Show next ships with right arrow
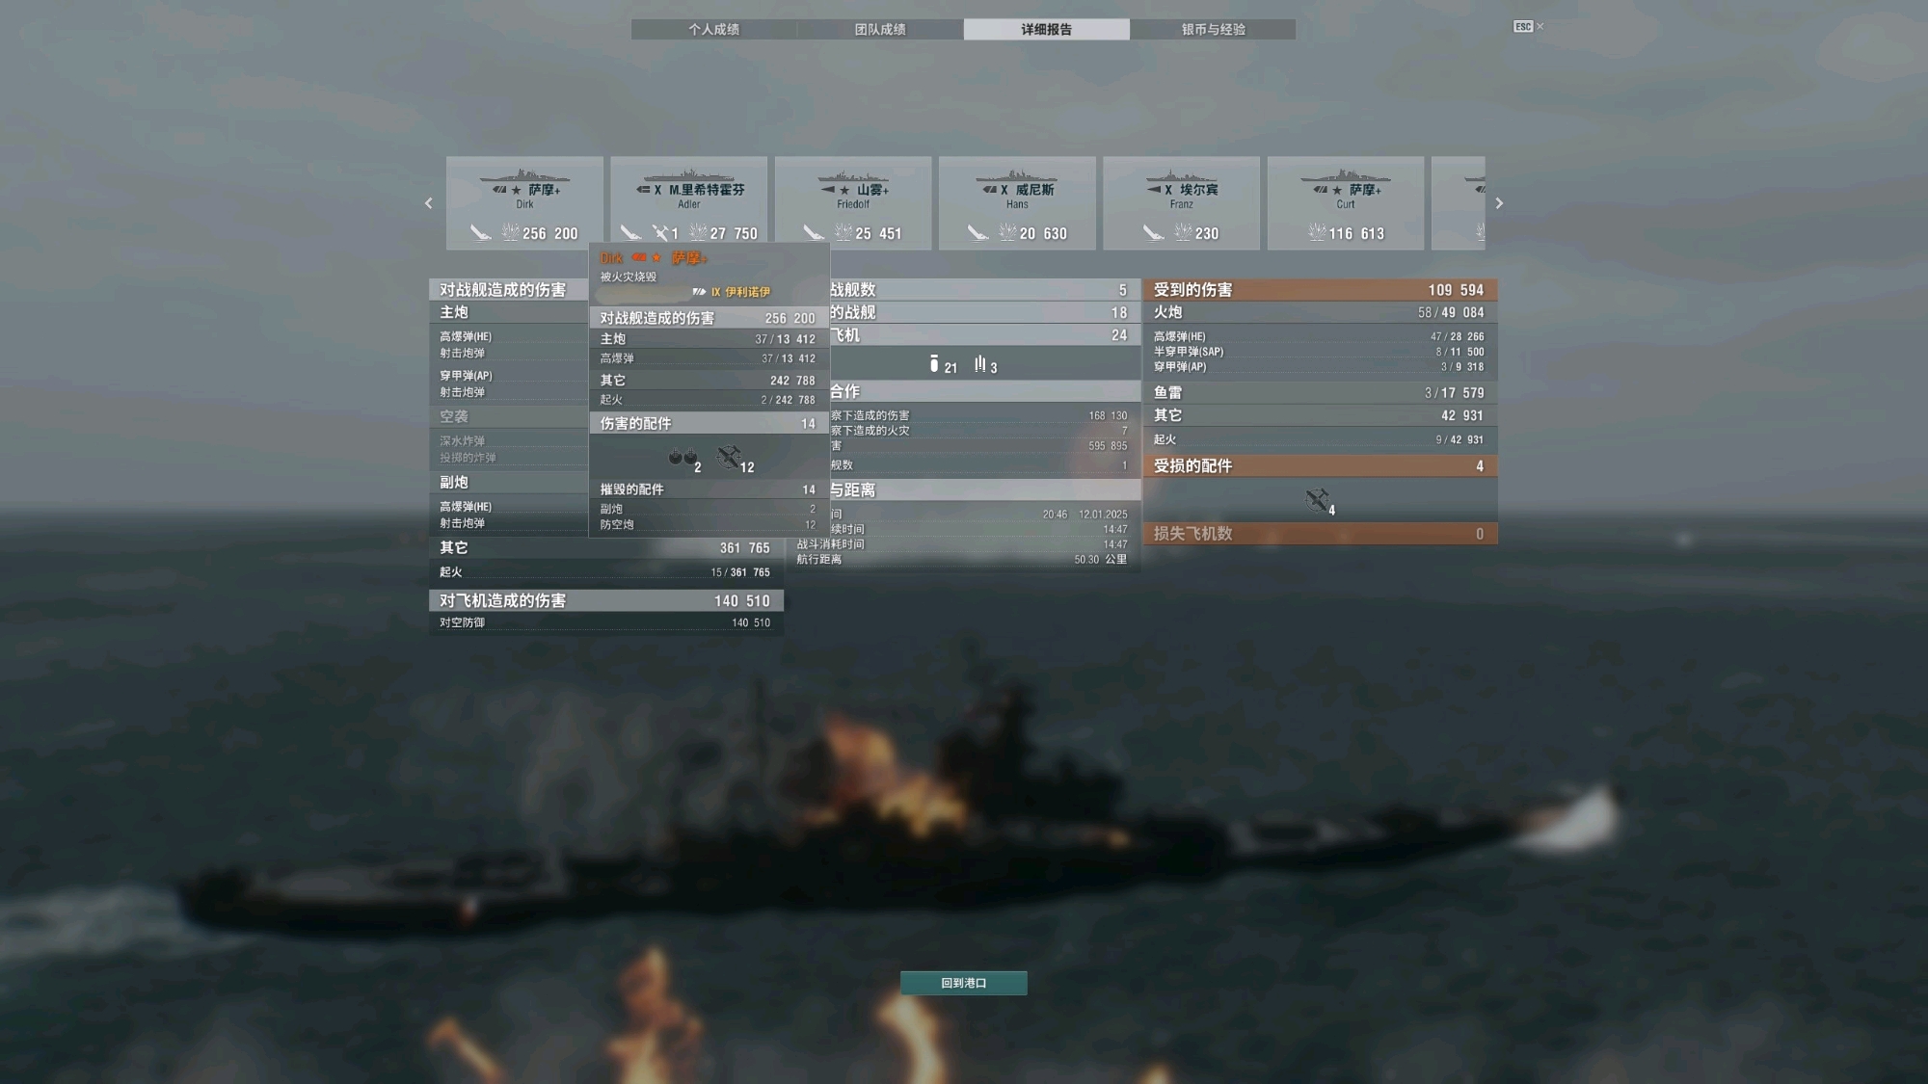This screenshot has height=1084, width=1928. coord(1499,203)
